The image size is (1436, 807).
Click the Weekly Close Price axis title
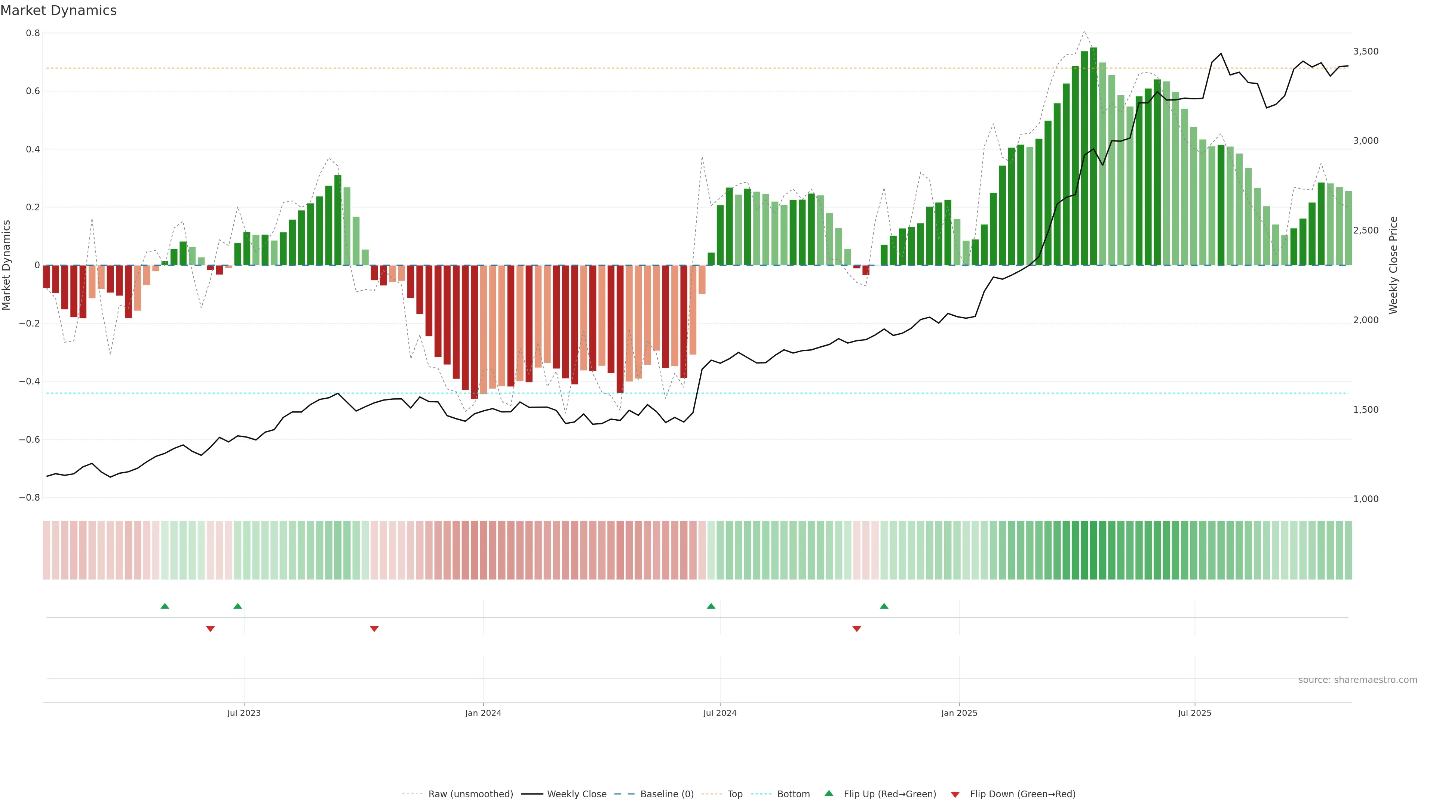coord(1394,265)
